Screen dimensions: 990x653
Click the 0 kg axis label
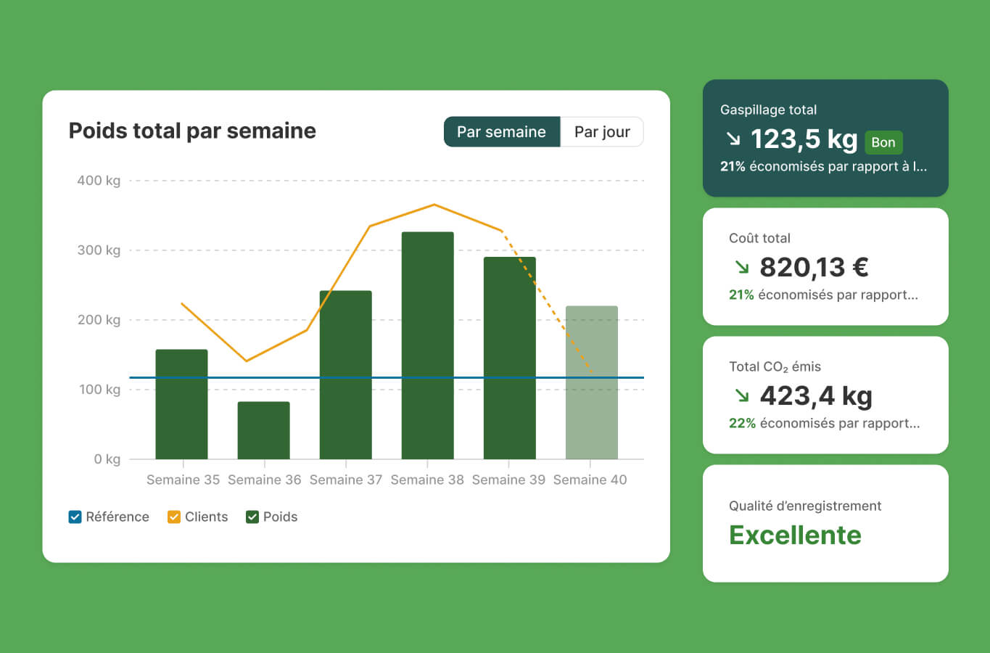click(107, 459)
